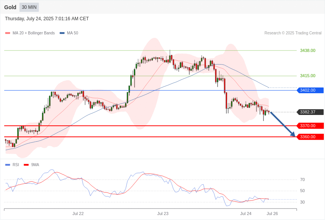Click the 3415.00 resistance label
Image resolution: width=325 pixels, height=220 pixels.
pos(307,76)
